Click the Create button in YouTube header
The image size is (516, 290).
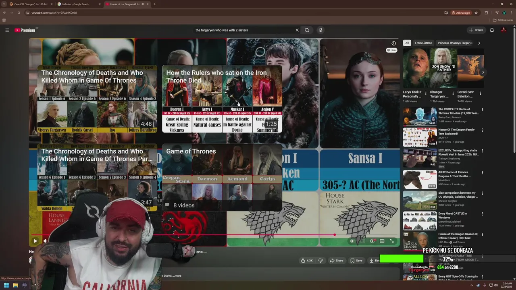[476, 30]
